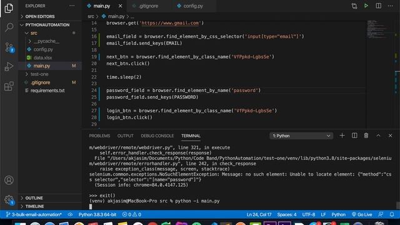
Task: Open config.py in the explorer tree
Action: click(43, 49)
